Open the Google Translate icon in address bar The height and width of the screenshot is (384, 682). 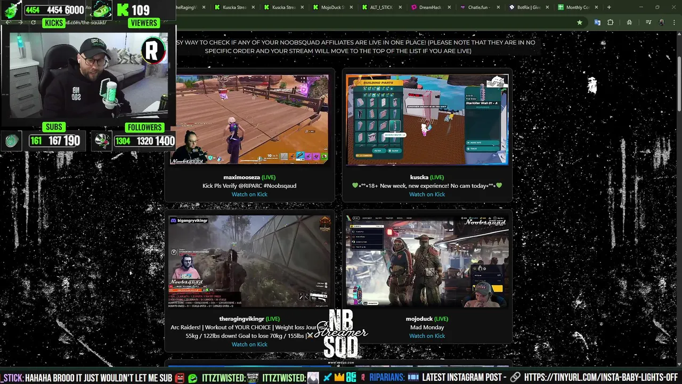pyautogui.click(x=597, y=22)
